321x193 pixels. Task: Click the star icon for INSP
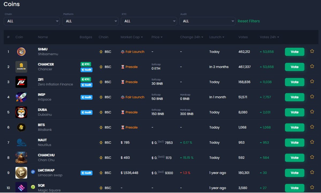[312, 97]
